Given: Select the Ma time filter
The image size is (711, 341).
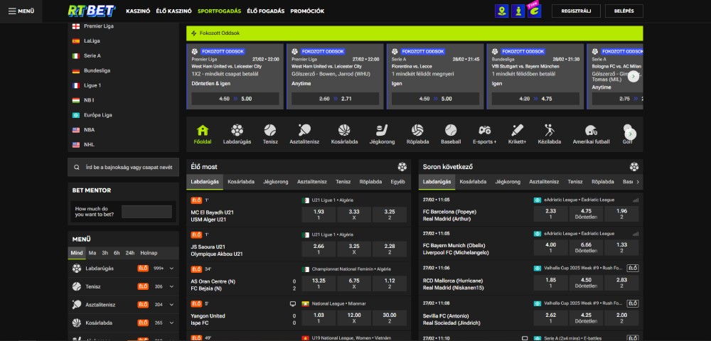Looking at the screenshot, I should click(92, 253).
